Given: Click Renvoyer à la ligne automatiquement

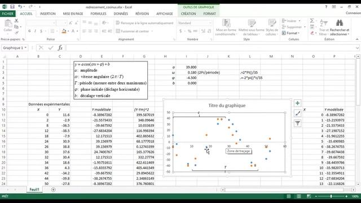Looking at the screenshot, I should tap(144, 23).
